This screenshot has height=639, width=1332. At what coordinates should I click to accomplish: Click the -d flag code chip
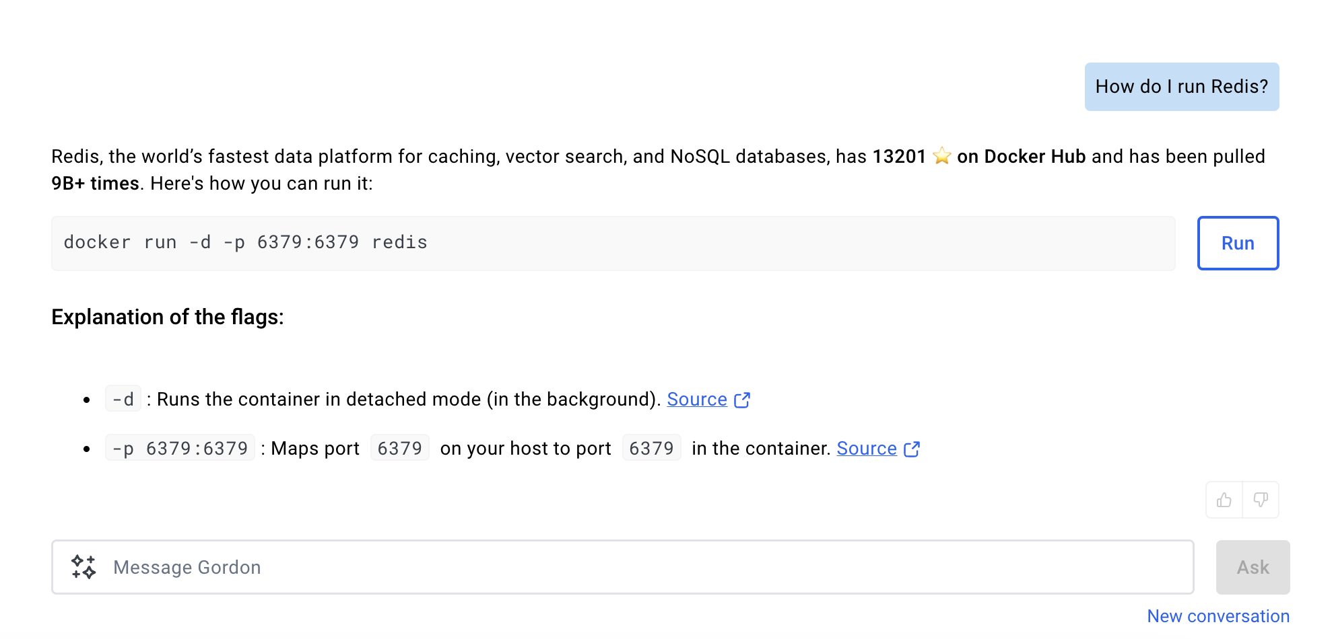[x=123, y=400]
